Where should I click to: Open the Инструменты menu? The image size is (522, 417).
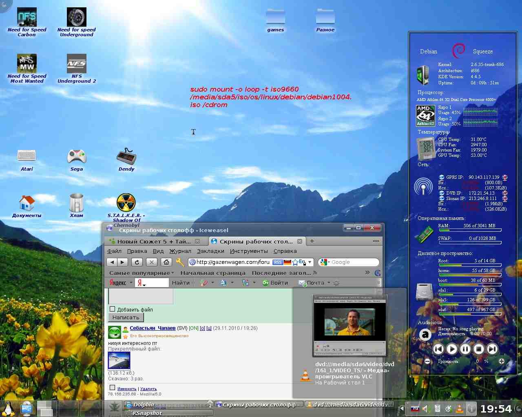[249, 251]
